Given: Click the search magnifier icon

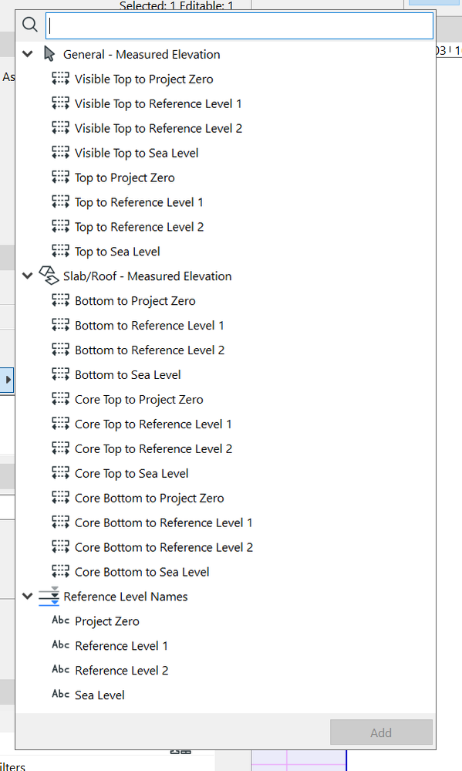Looking at the screenshot, I should [x=29, y=24].
